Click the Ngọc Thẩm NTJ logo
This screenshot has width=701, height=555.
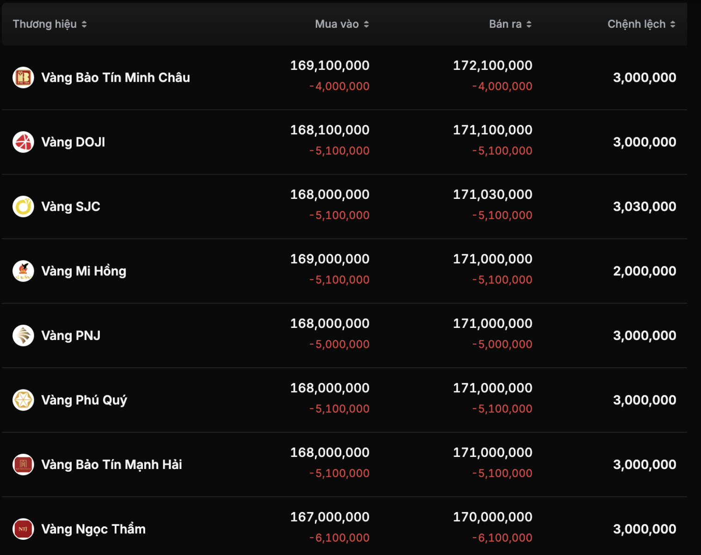[23, 529]
